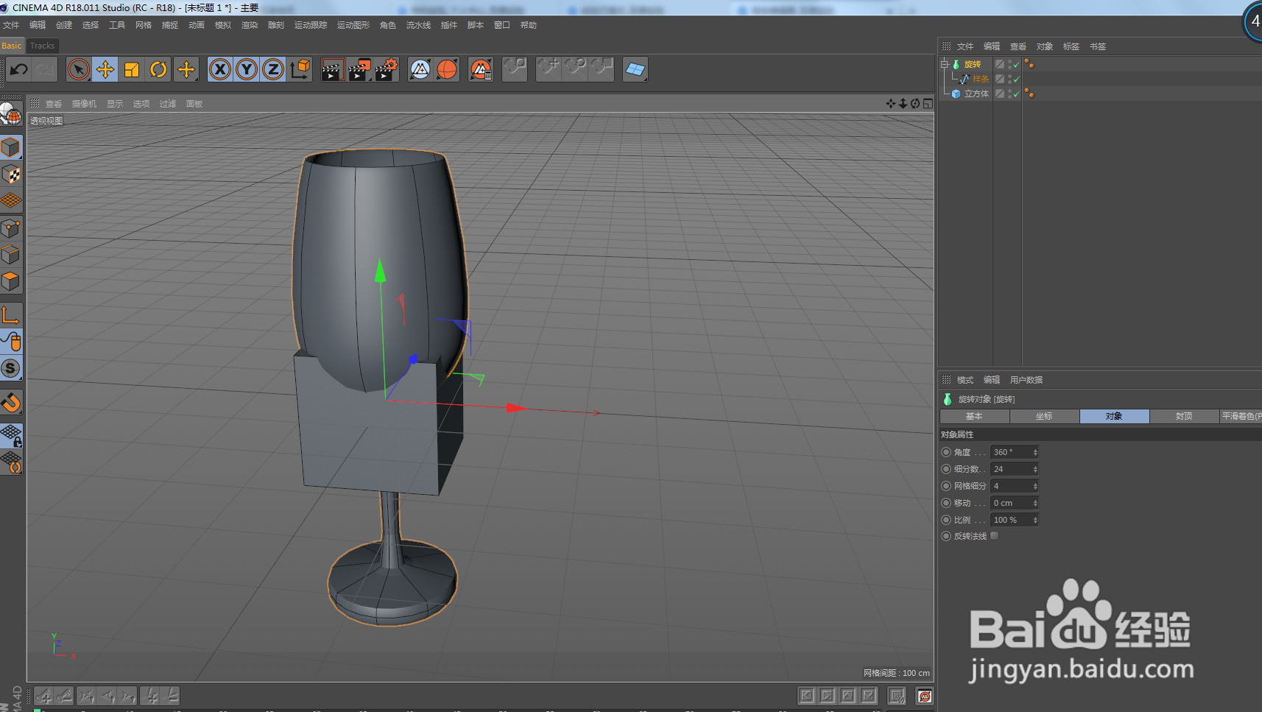Screen dimensions: 1262x712
Task: Toggle Y axis lock
Action: (x=247, y=70)
